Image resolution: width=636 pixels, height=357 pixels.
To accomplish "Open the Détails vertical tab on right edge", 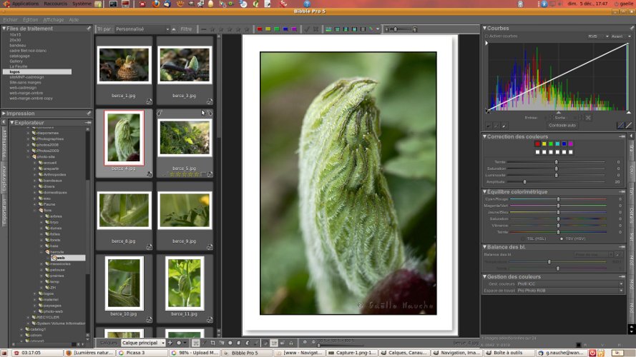I will (x=632, y=216).
